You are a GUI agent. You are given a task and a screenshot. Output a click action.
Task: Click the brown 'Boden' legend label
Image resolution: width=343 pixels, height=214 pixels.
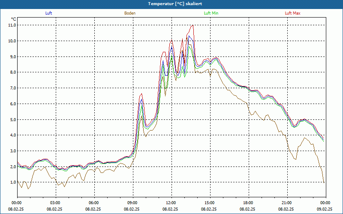(x=130, y=13)
